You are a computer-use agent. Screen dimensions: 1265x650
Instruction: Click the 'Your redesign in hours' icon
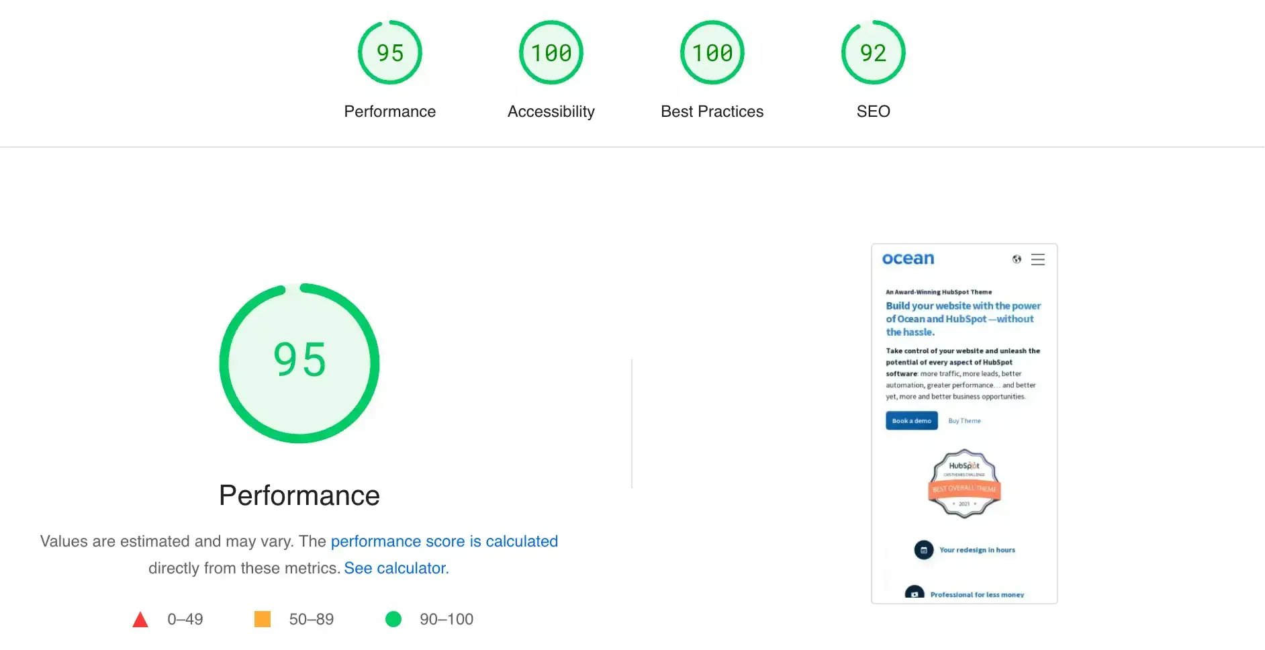click(924, 550)
